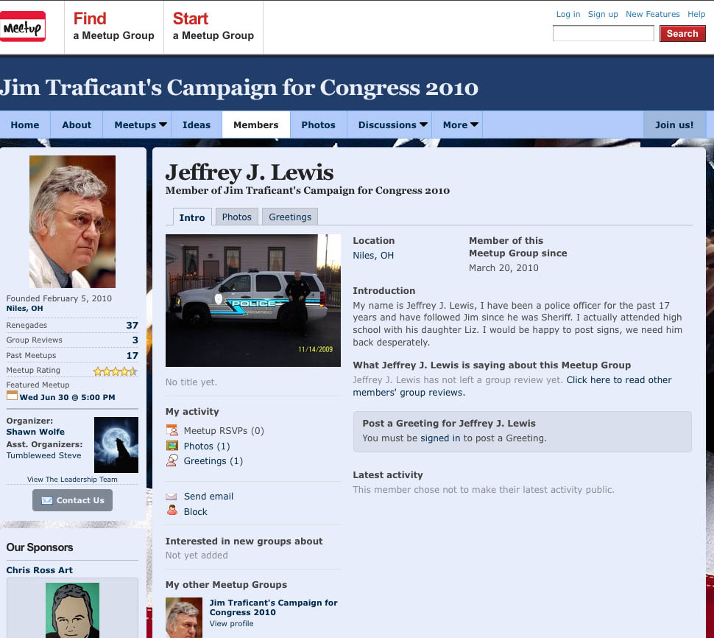Viewport: 714px width, 638px height.
Task: Click the search text field
Action: point(603,34)
